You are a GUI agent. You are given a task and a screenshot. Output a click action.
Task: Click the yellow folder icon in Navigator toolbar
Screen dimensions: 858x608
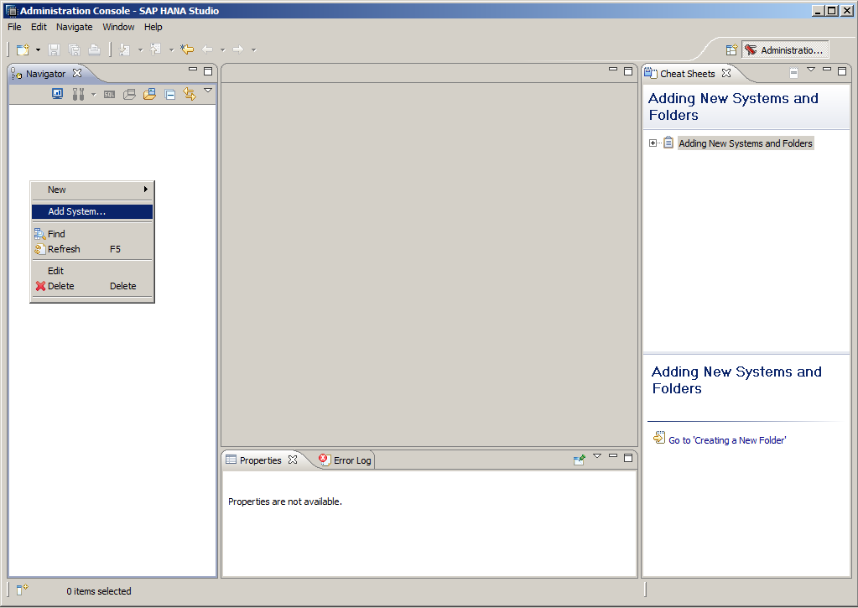149,95
